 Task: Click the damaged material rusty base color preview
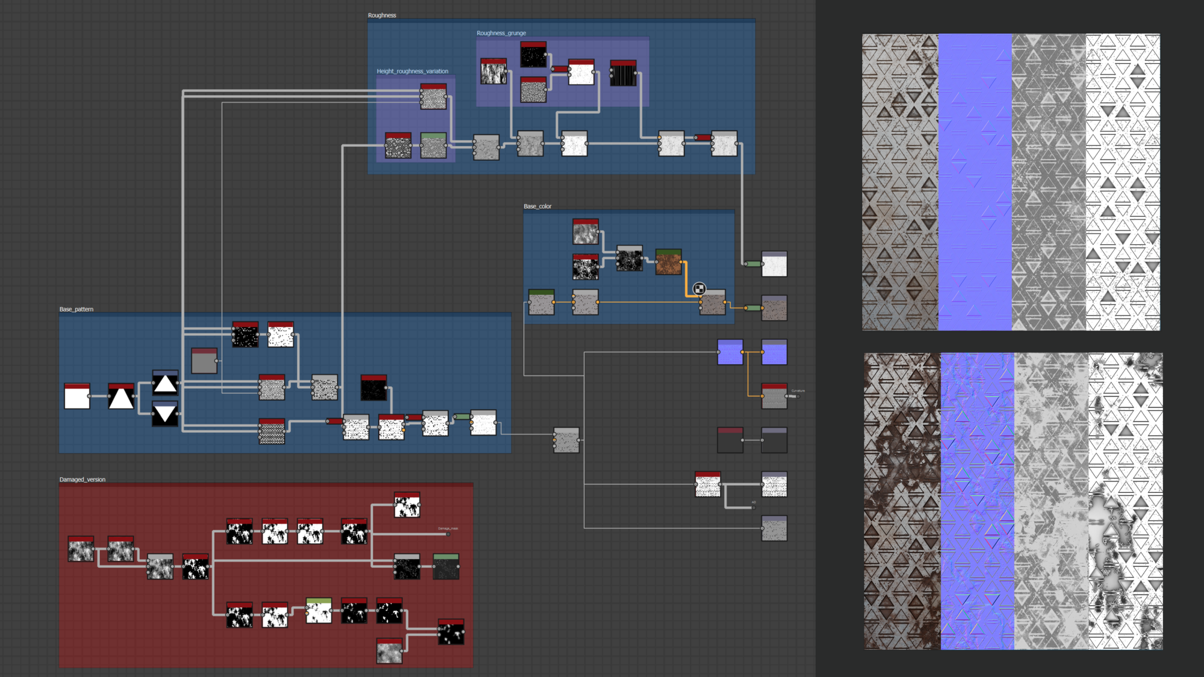click(901, 501)
